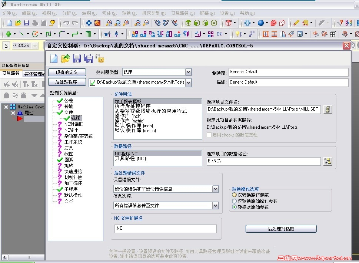Screen dimensions: 359x263
Task: Click the New control definition icon in dialog
Action: pos(54,58)
